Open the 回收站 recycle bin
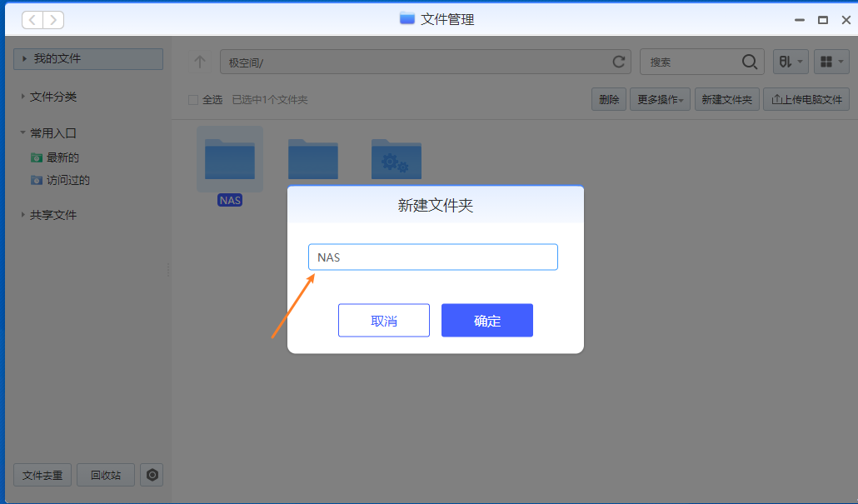This screenshot has height=504, width=858. point(106,475)
